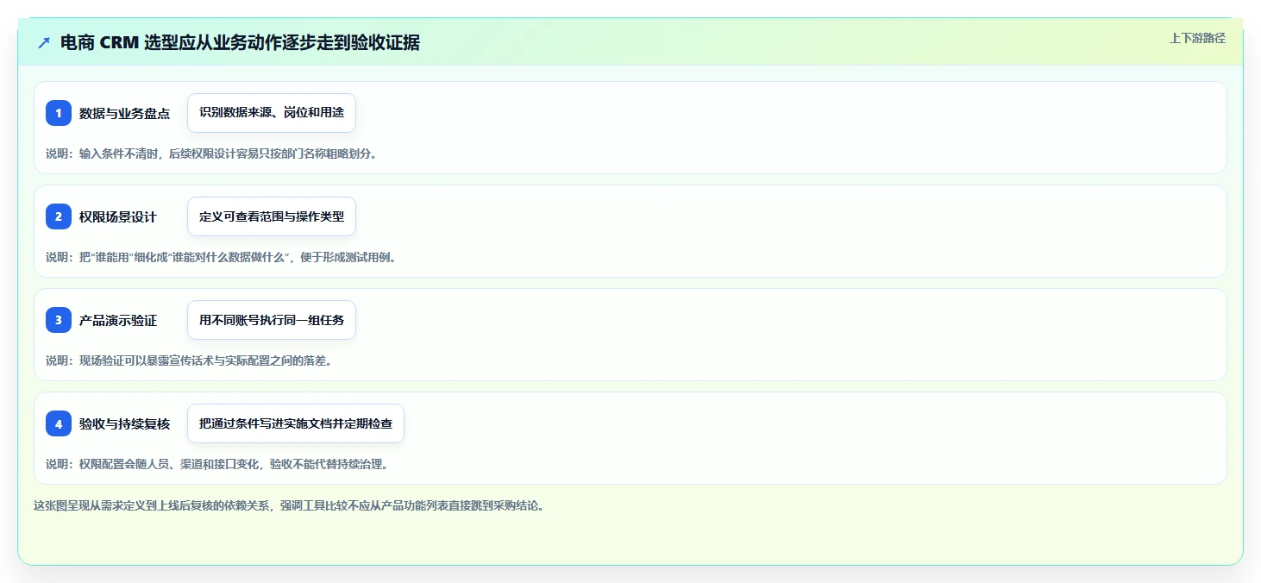This screenshot has height=583, width=1261.
Task: Click the 用不同账号执行同一组任务 chip
Action: click(x=272, y=320)
